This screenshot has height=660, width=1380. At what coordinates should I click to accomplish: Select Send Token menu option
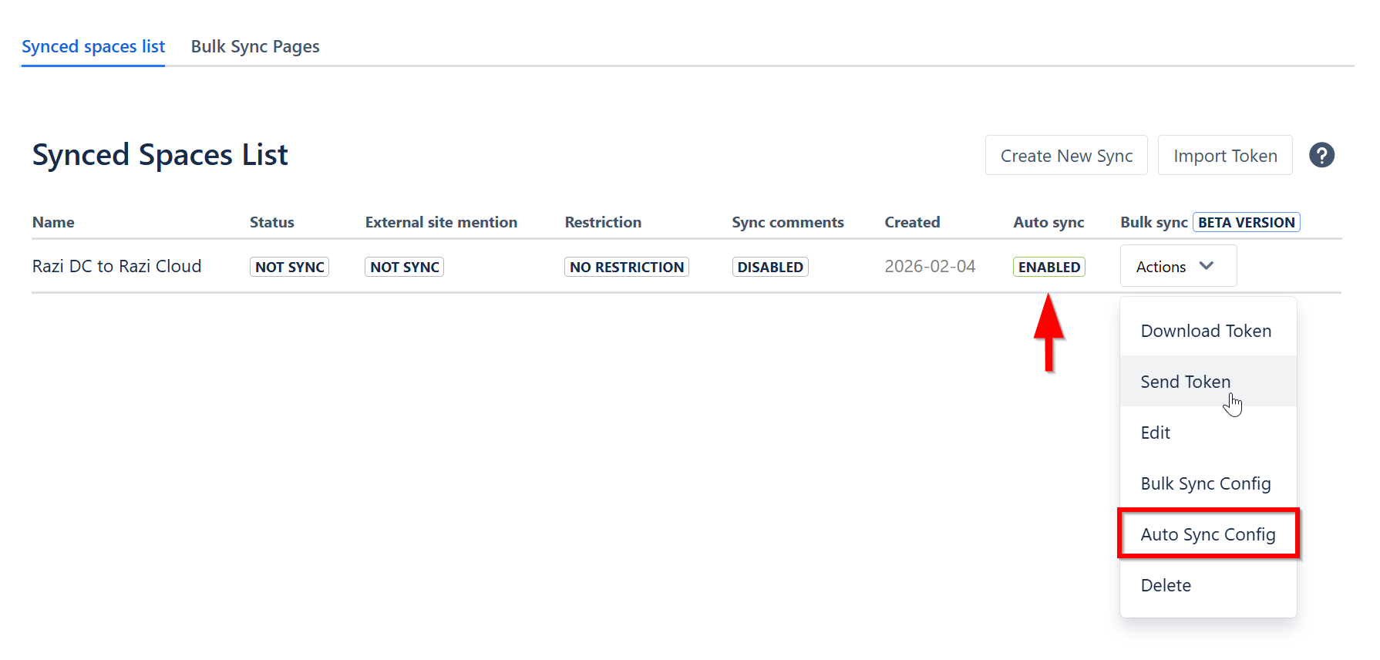click(1185, 382)
